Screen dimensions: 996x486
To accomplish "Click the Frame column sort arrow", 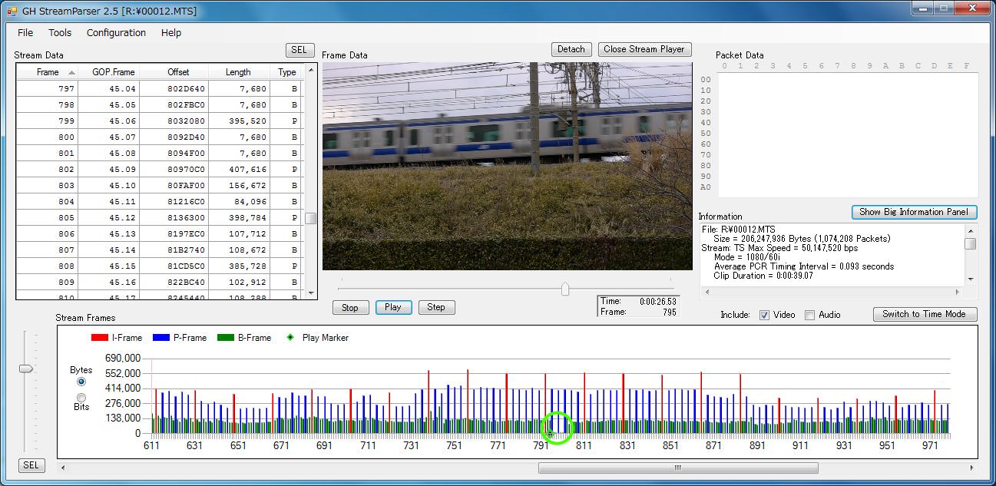I will [x=72, y=73].
